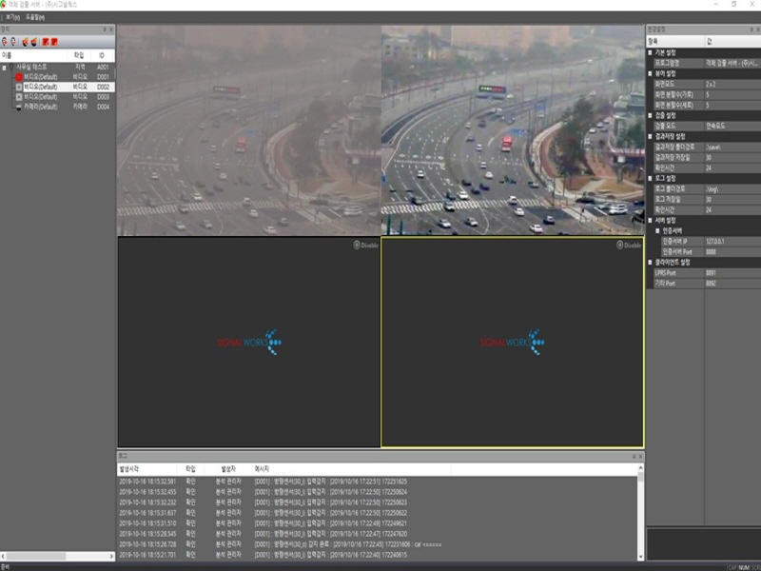This screenshot has height=571, width=761.
Task: Click the camera icon of device D004
Action: click(x=19, y=107)
